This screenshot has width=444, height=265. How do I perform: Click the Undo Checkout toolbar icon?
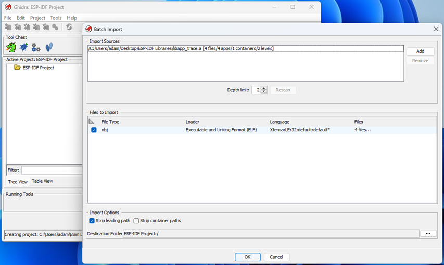(46, 27)
